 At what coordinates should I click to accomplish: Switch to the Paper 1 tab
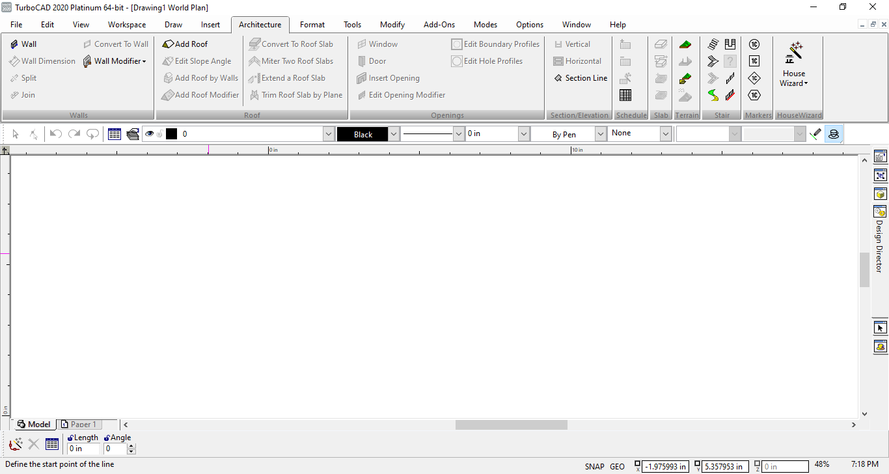78,425
